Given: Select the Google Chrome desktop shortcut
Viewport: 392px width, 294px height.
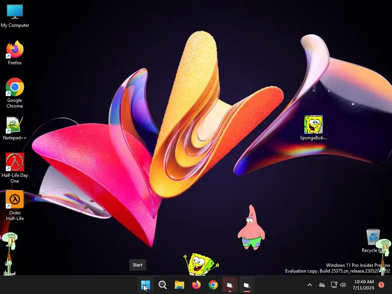Looking at the screenshot, I should 15,93.
